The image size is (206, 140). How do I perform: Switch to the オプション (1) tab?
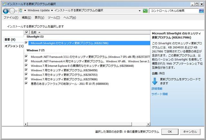click(x=14, y=46)
